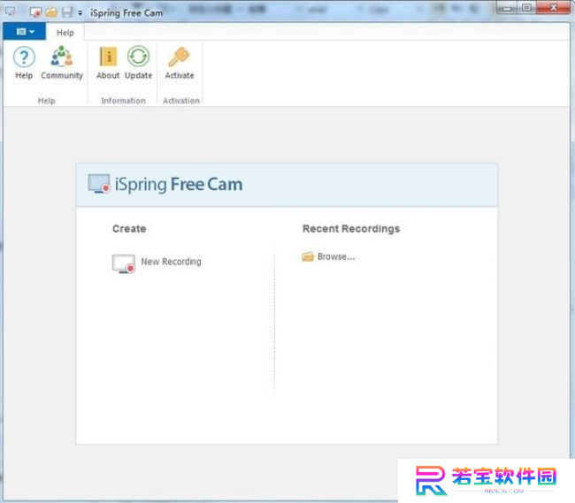Click the Activate key icon
Viewport: 575px width, 503px height.
tap(180, 63)
